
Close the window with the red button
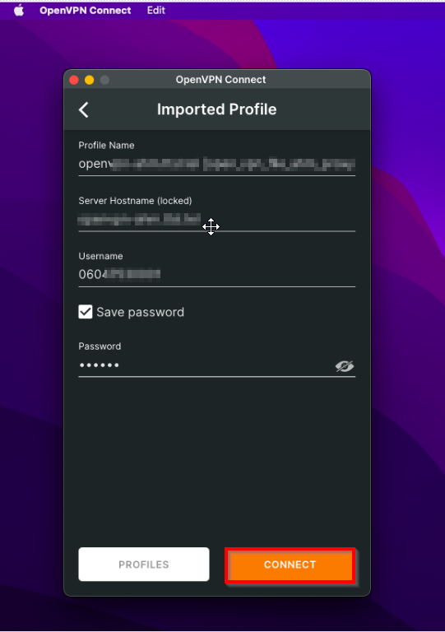(74, 80)
